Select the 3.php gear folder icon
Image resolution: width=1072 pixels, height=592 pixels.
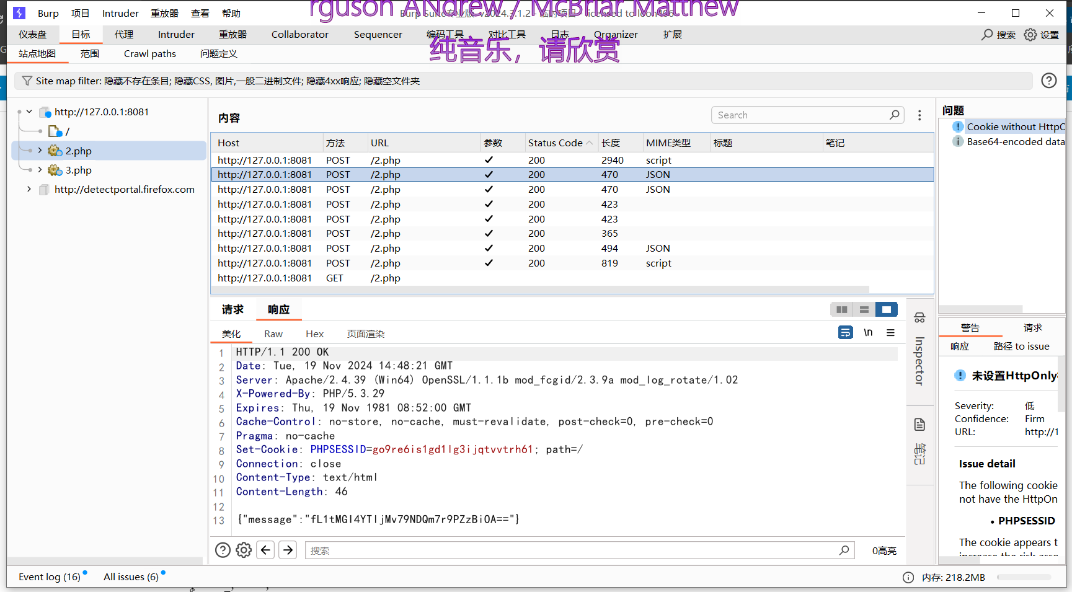[55, 170]
